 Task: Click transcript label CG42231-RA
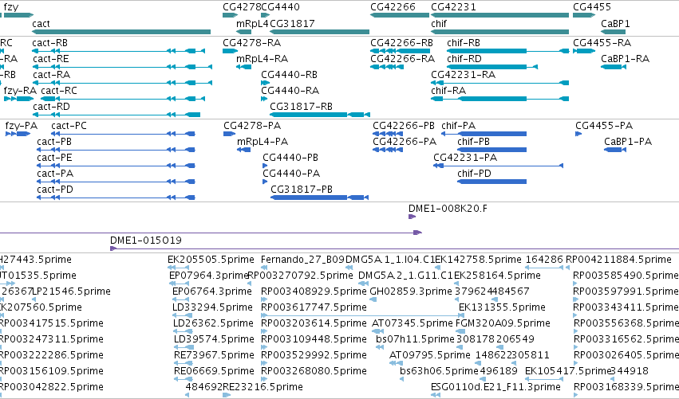(464, 75)
